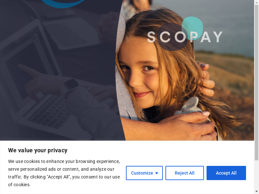
Task: Click the letter Y in SCOPAY
Action: click(x=217, y=37)
